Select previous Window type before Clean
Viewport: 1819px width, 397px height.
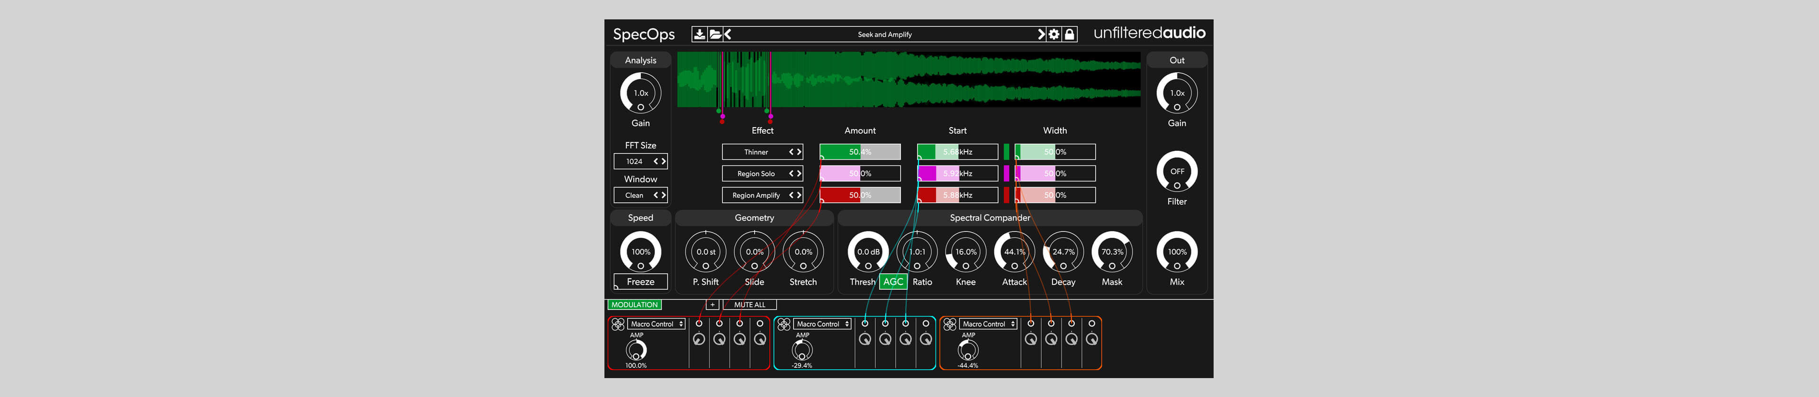click(x=655, y=195)
